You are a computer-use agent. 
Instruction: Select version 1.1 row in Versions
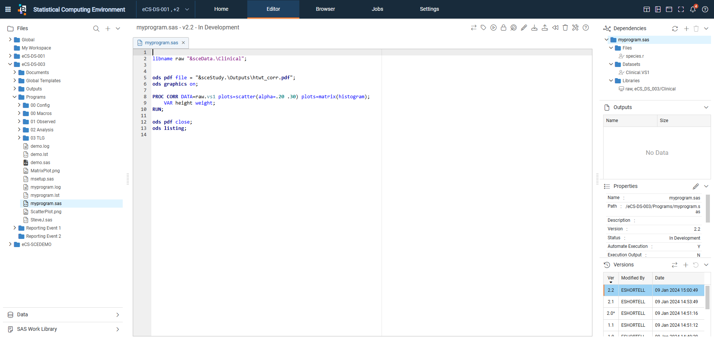pos(654,325)
